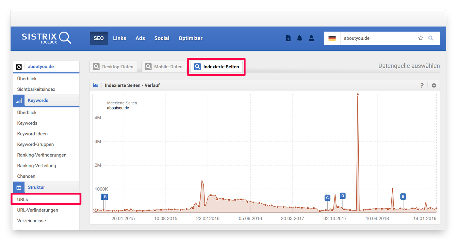
Task: Switch to the Desktop-Daten tab
Action: [114, 67]
